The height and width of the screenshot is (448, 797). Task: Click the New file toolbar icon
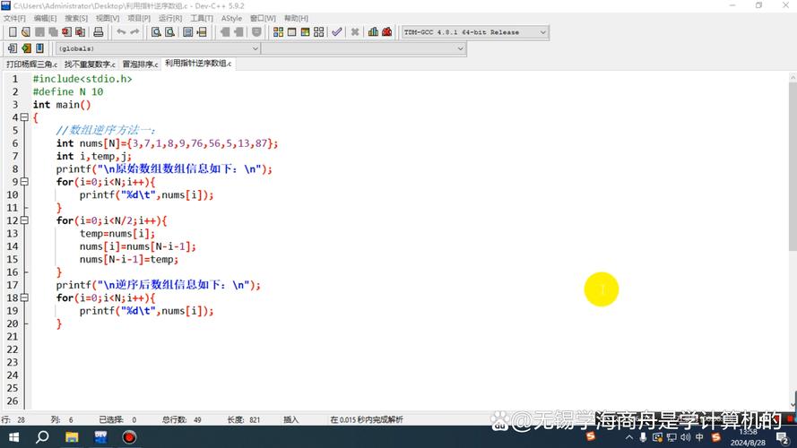click(x=13, y=32)
